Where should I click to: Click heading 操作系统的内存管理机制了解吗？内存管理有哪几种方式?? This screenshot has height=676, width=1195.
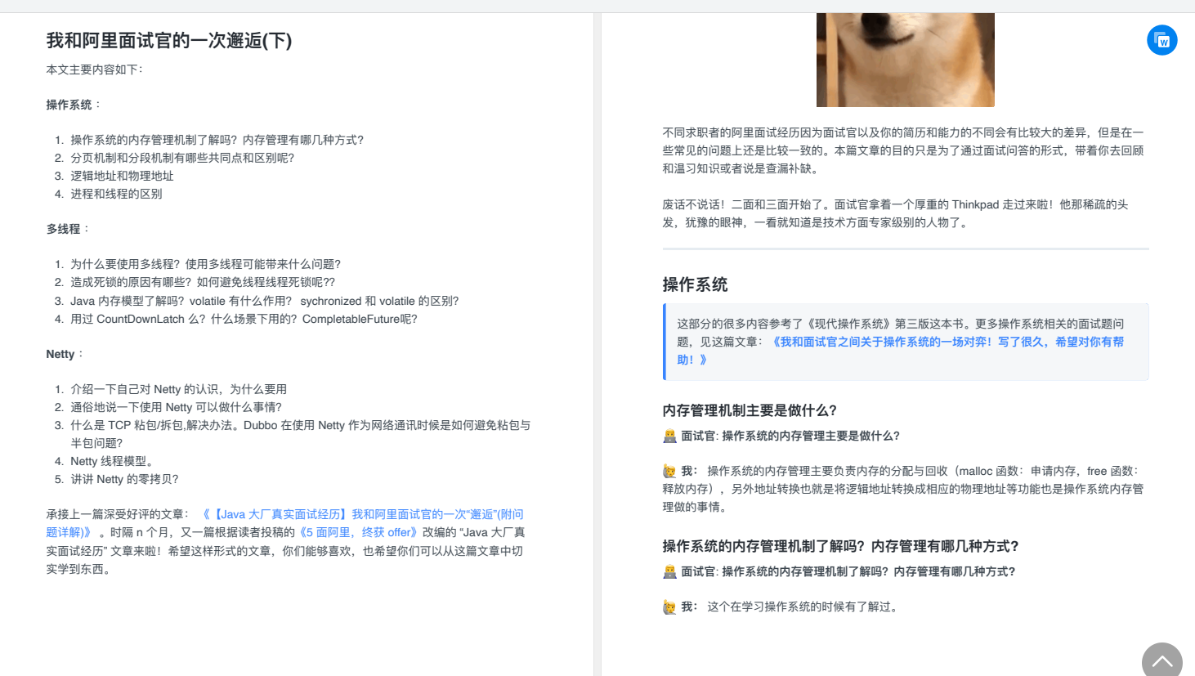pos(840,546)
